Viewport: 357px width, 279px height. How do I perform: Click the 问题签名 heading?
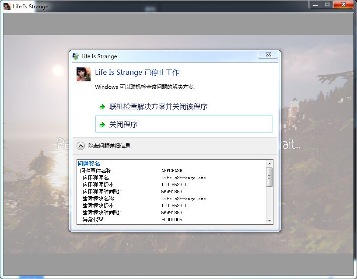[x=90, y=164]
